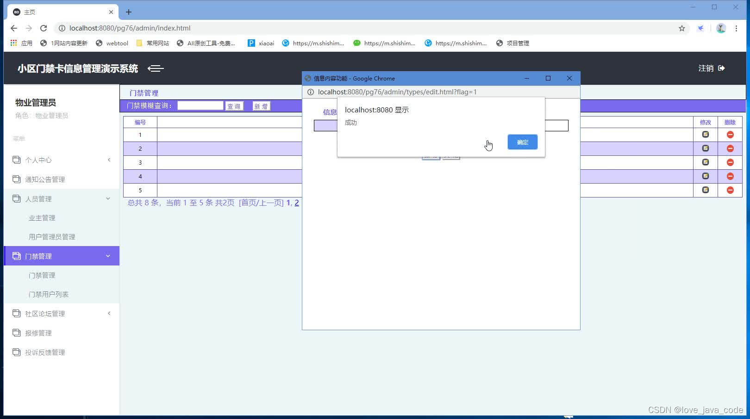750x419 pixels.
Task: Collapse the 人员管理 chevron
Action: coord(108,199)
